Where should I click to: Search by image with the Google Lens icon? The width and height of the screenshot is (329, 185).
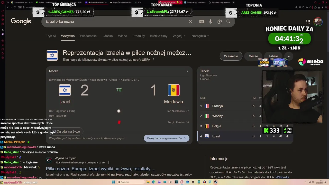220,22
